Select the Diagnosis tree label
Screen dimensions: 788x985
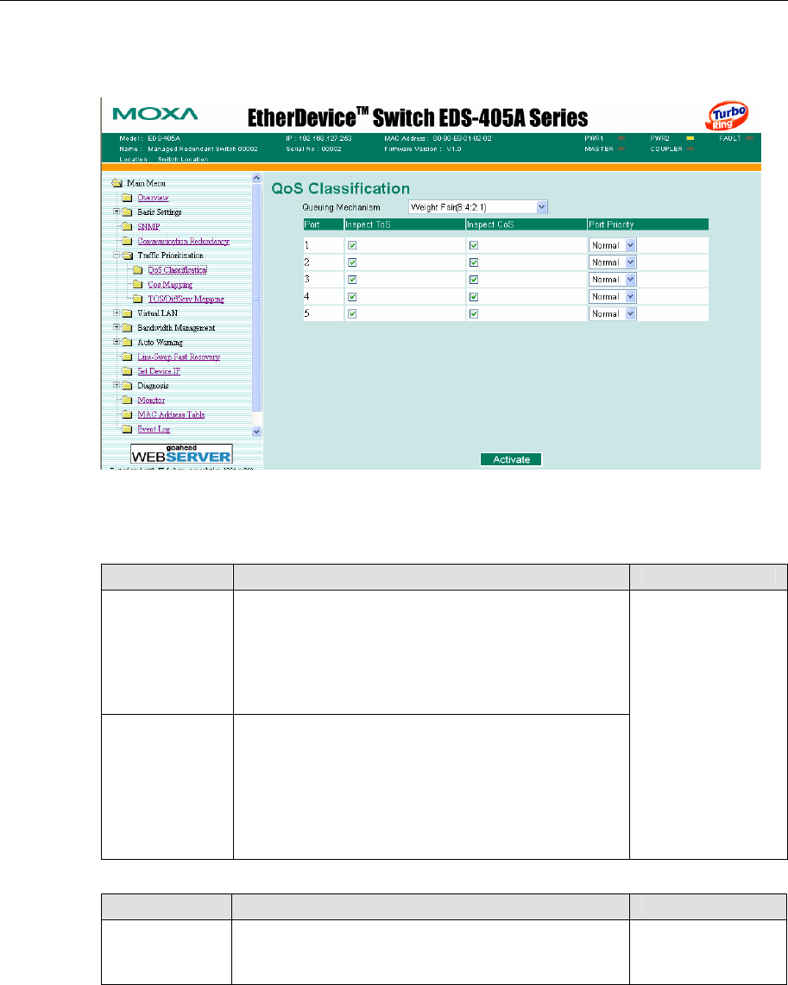(x=154, y=386)
